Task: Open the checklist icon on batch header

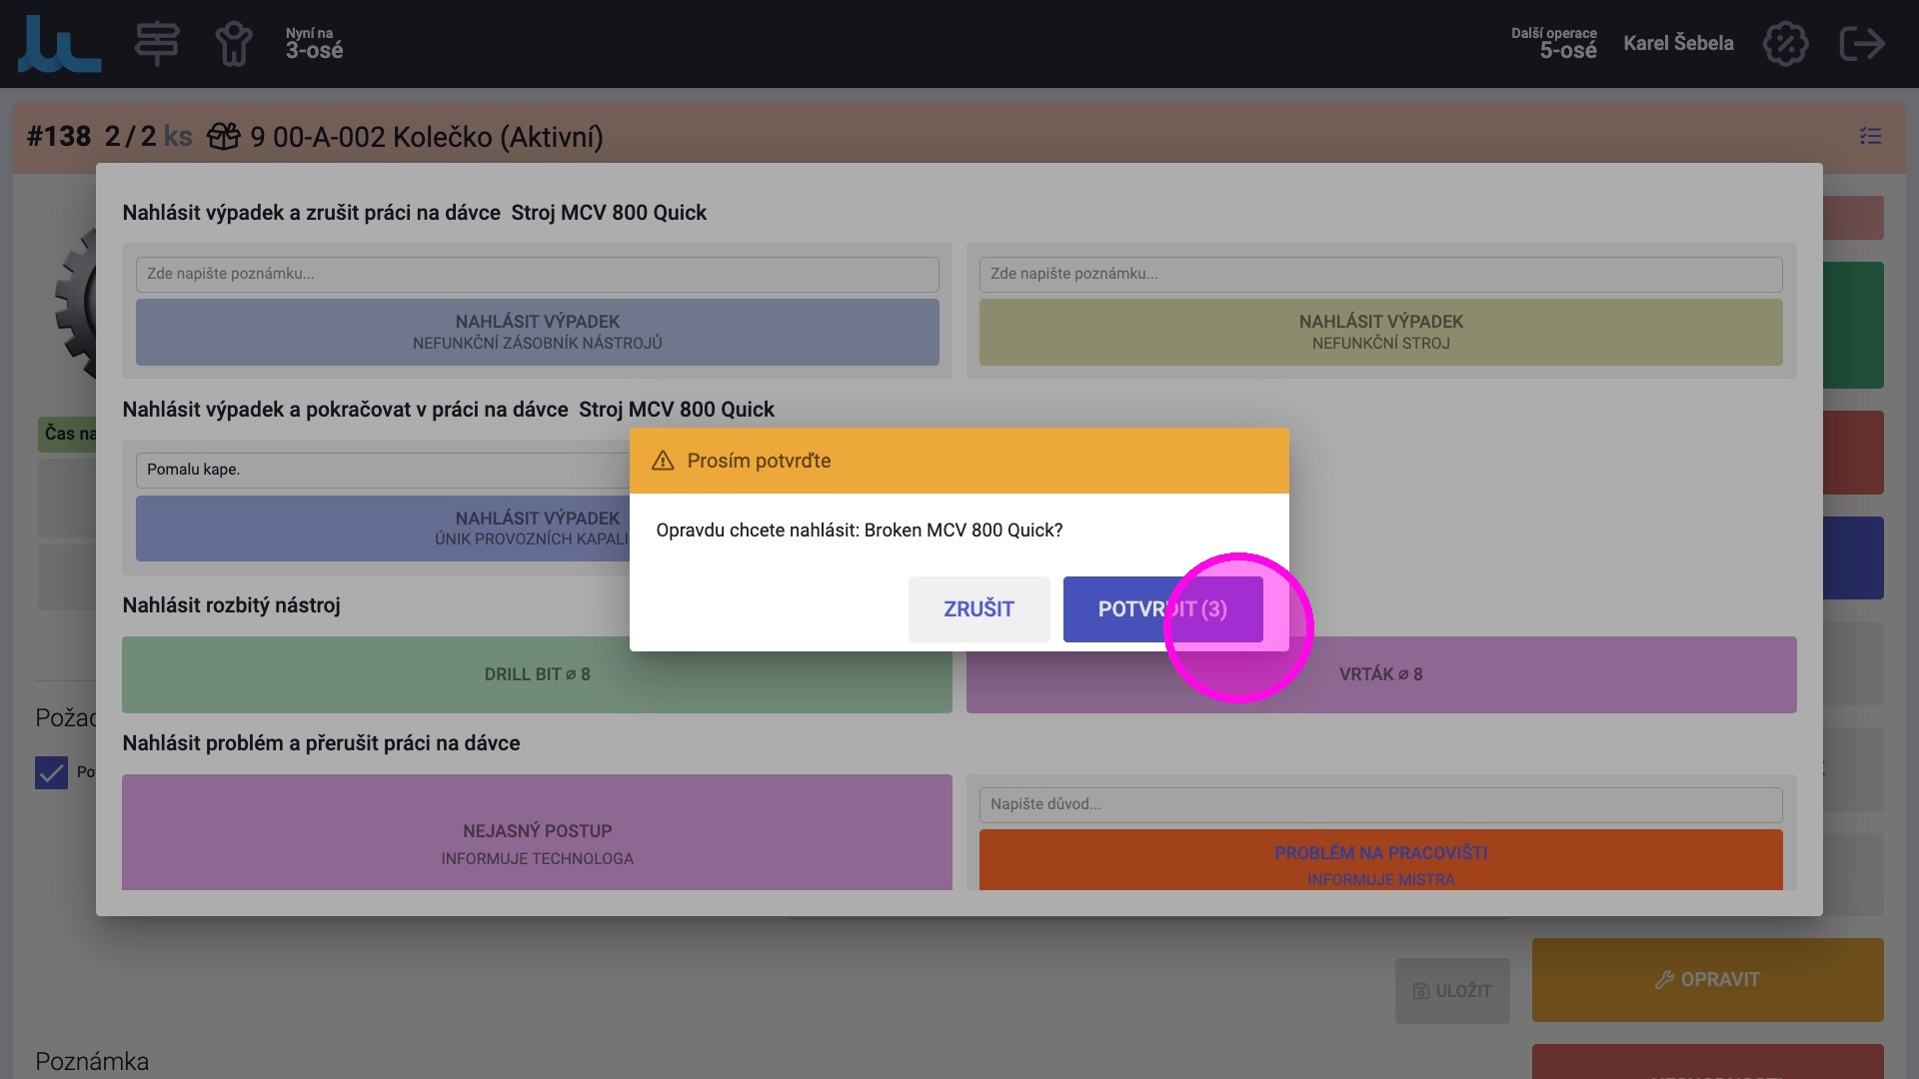Action: (x=1870, y=136)
